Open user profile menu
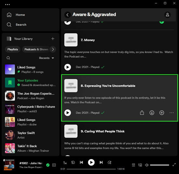Image resolution: width=179 pixels, height=174 pixels. 168,15
